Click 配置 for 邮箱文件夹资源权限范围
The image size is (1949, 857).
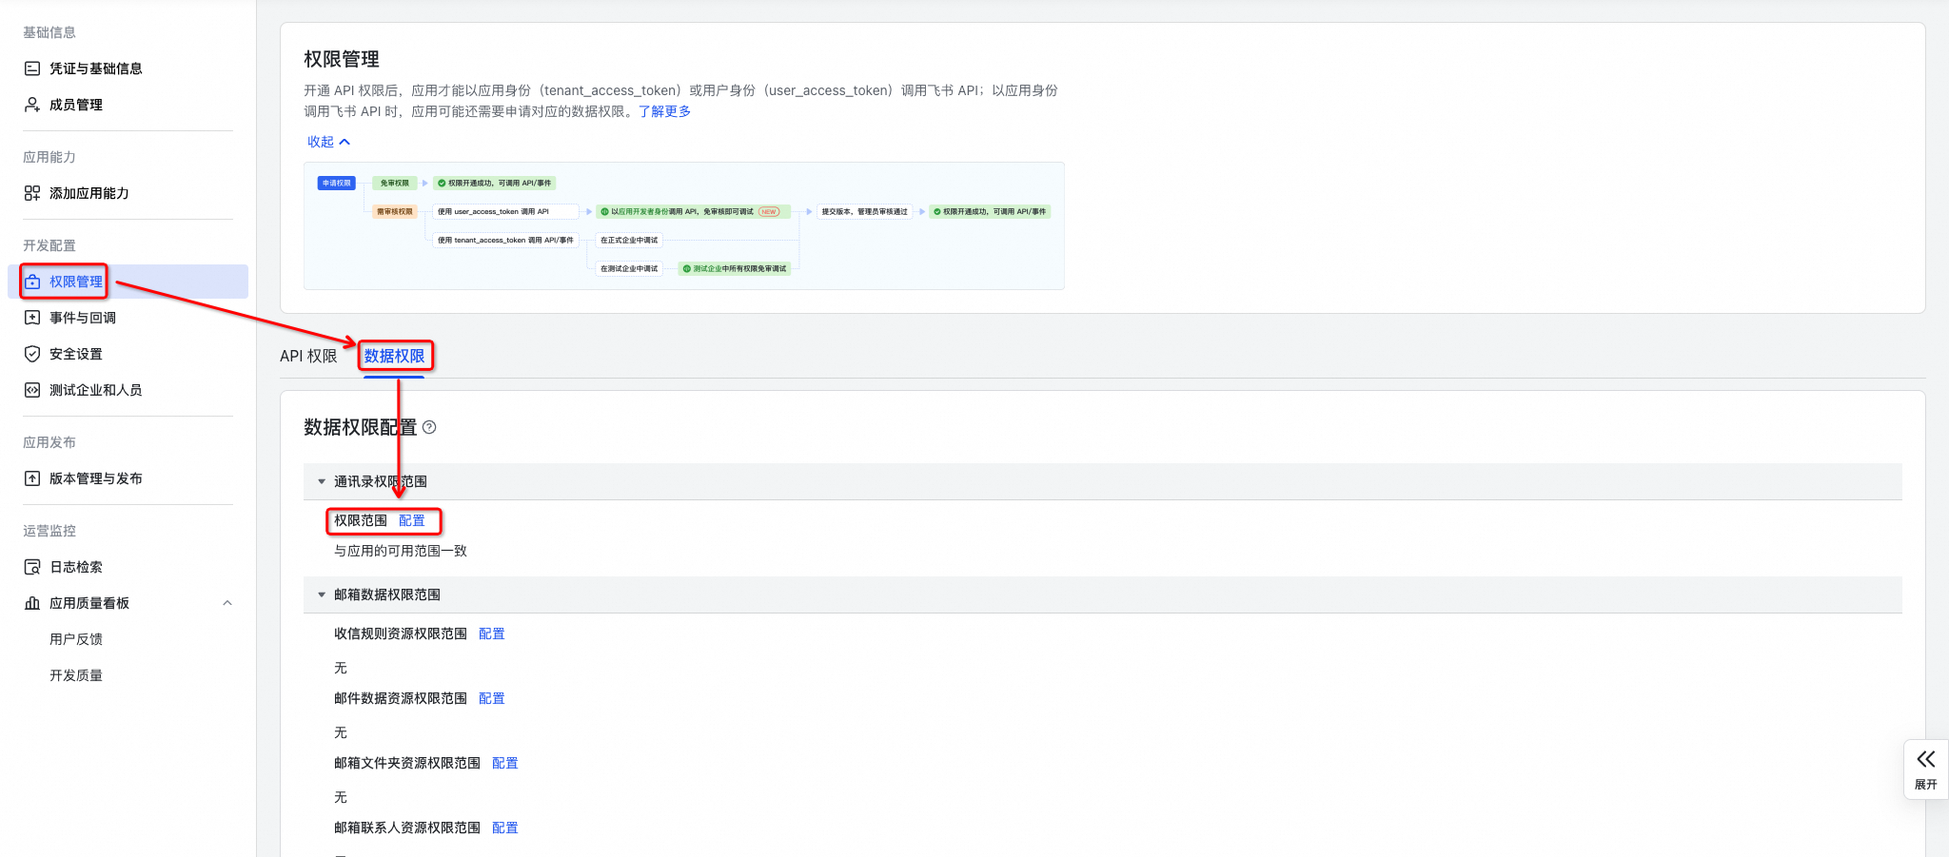tap(505, 763)
